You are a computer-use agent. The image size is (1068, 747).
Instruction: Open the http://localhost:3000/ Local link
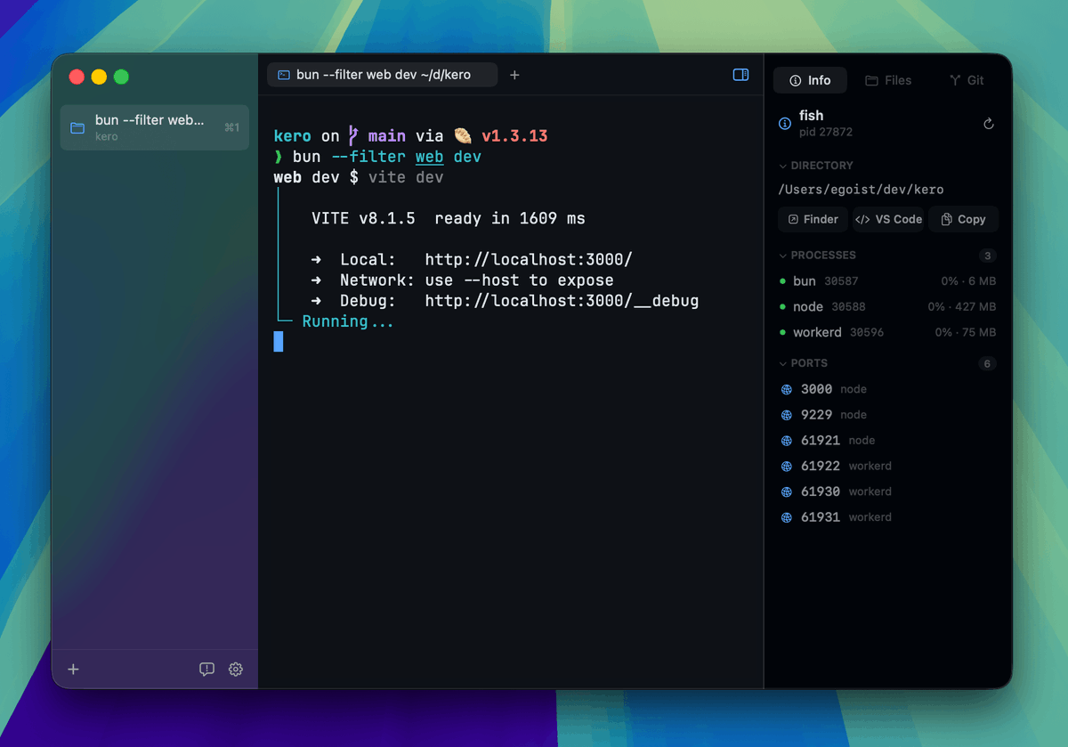click(529, 260)
